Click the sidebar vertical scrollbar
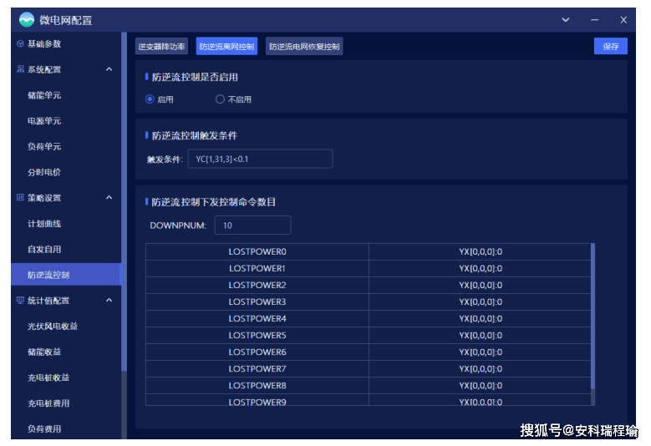Viewport: 651px width, 446px height. 125,201
